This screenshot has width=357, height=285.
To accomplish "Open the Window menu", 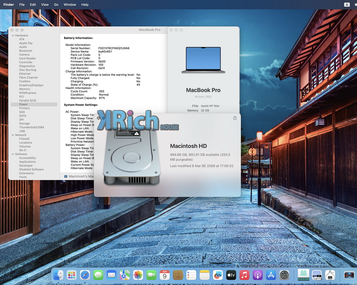I will pos(70,4).
